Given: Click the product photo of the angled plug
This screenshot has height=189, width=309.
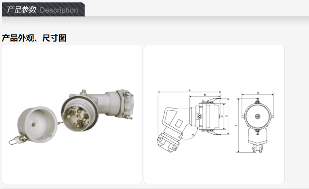Looking at the screenshot, I should coord(72,114).
